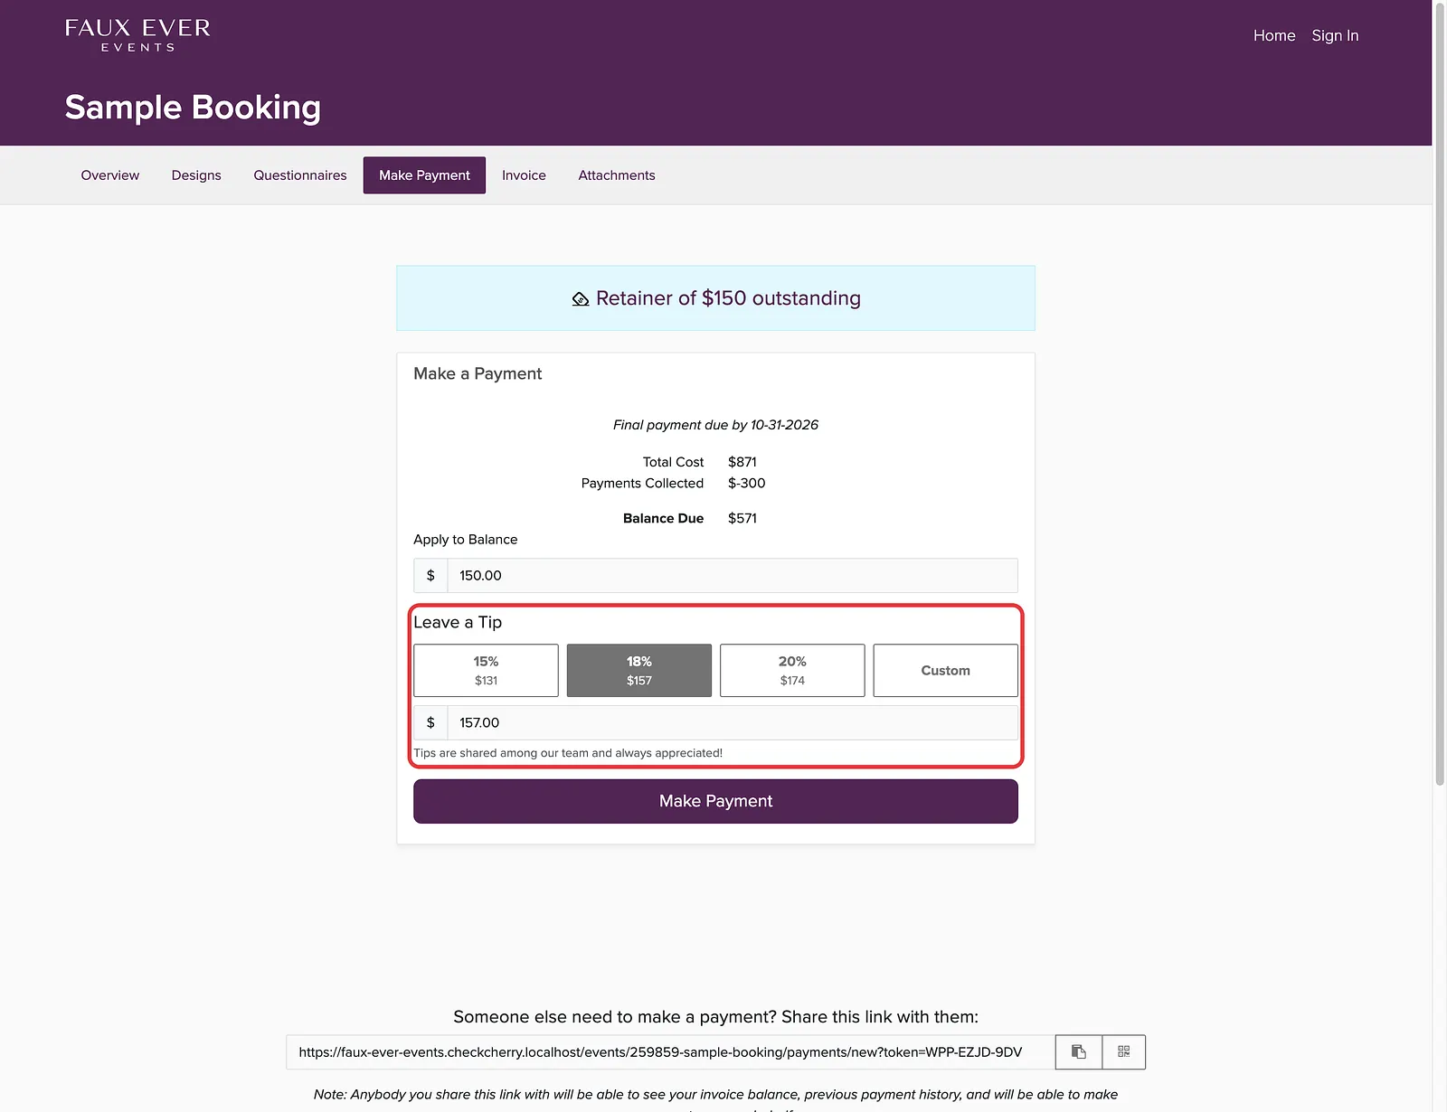Select the 18% tip option

coord(639,670)
